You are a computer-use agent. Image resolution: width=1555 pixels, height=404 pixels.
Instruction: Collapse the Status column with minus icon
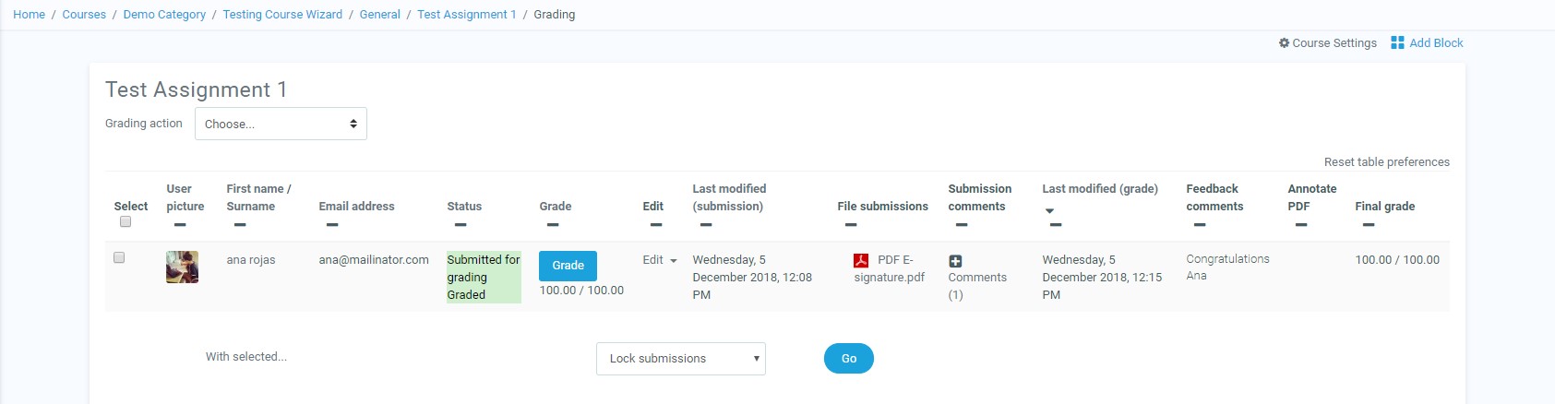click(x=461, y=225)
